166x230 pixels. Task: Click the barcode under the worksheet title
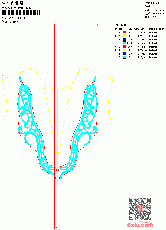click(x=21, y=13)
